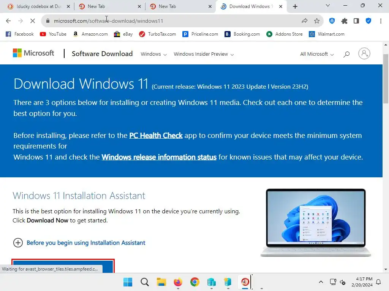Close the ducky codebox tab
Image resolution: width=389 pixels, height=291 pixels.
(68, 7)
